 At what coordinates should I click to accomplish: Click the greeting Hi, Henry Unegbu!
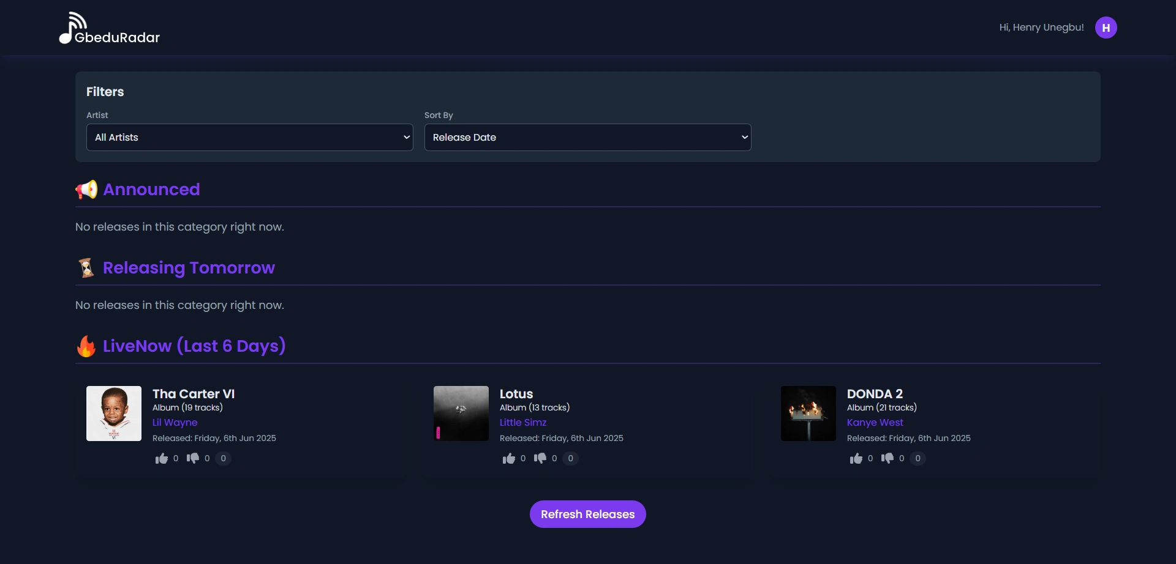click(x=1041, y=28)
